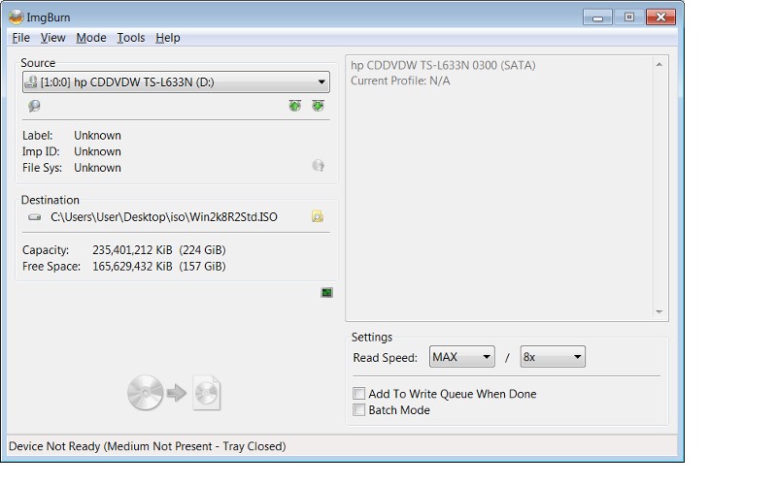Click the info panel scroll up arrow
This screenshot has width=777, height=485.
(x=659, y=65)
